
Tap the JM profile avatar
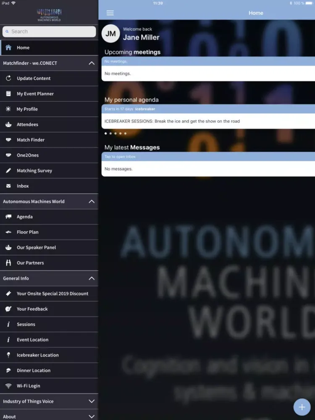pyautogui.click(x=110, y=34)
